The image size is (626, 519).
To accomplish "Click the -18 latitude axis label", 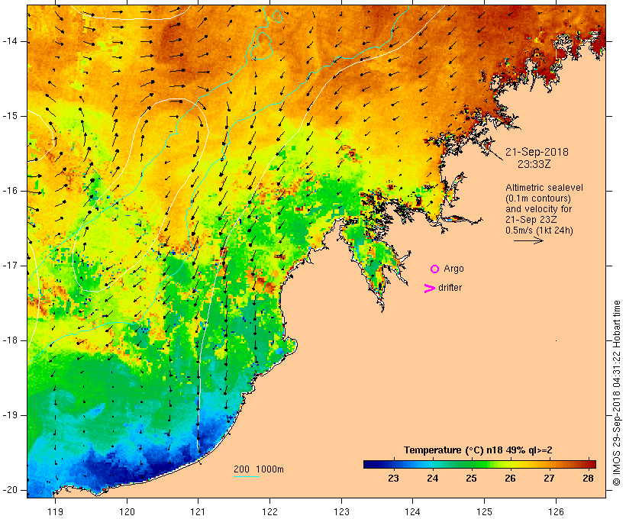I will click(x=10, y=340).
